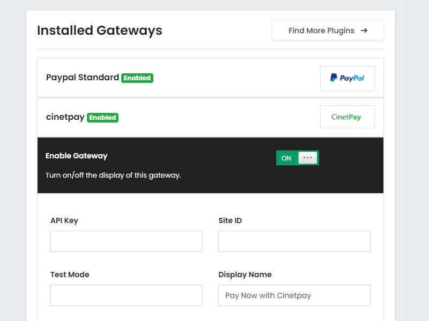The height and width of the screenshot is (321, 429).
Task: Click the Display Name label
Action: pos(245,274)
